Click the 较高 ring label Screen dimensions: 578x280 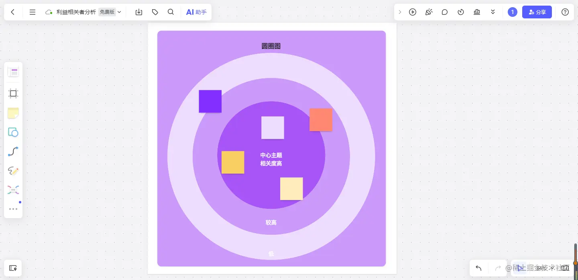271,222
